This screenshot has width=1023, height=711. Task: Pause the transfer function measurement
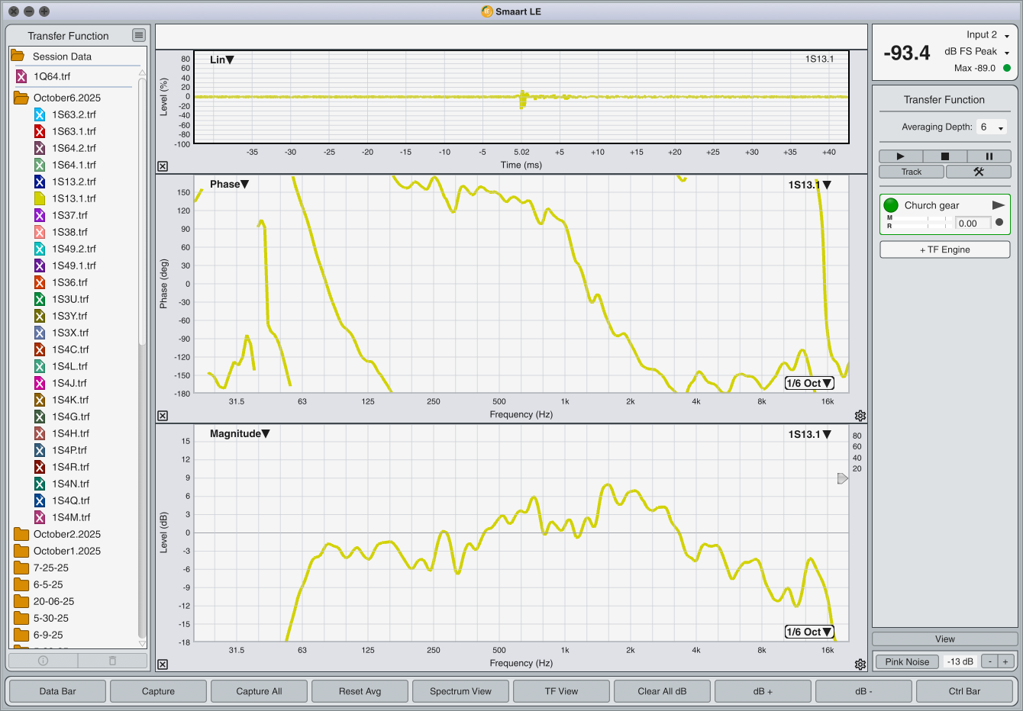point(989,156)
